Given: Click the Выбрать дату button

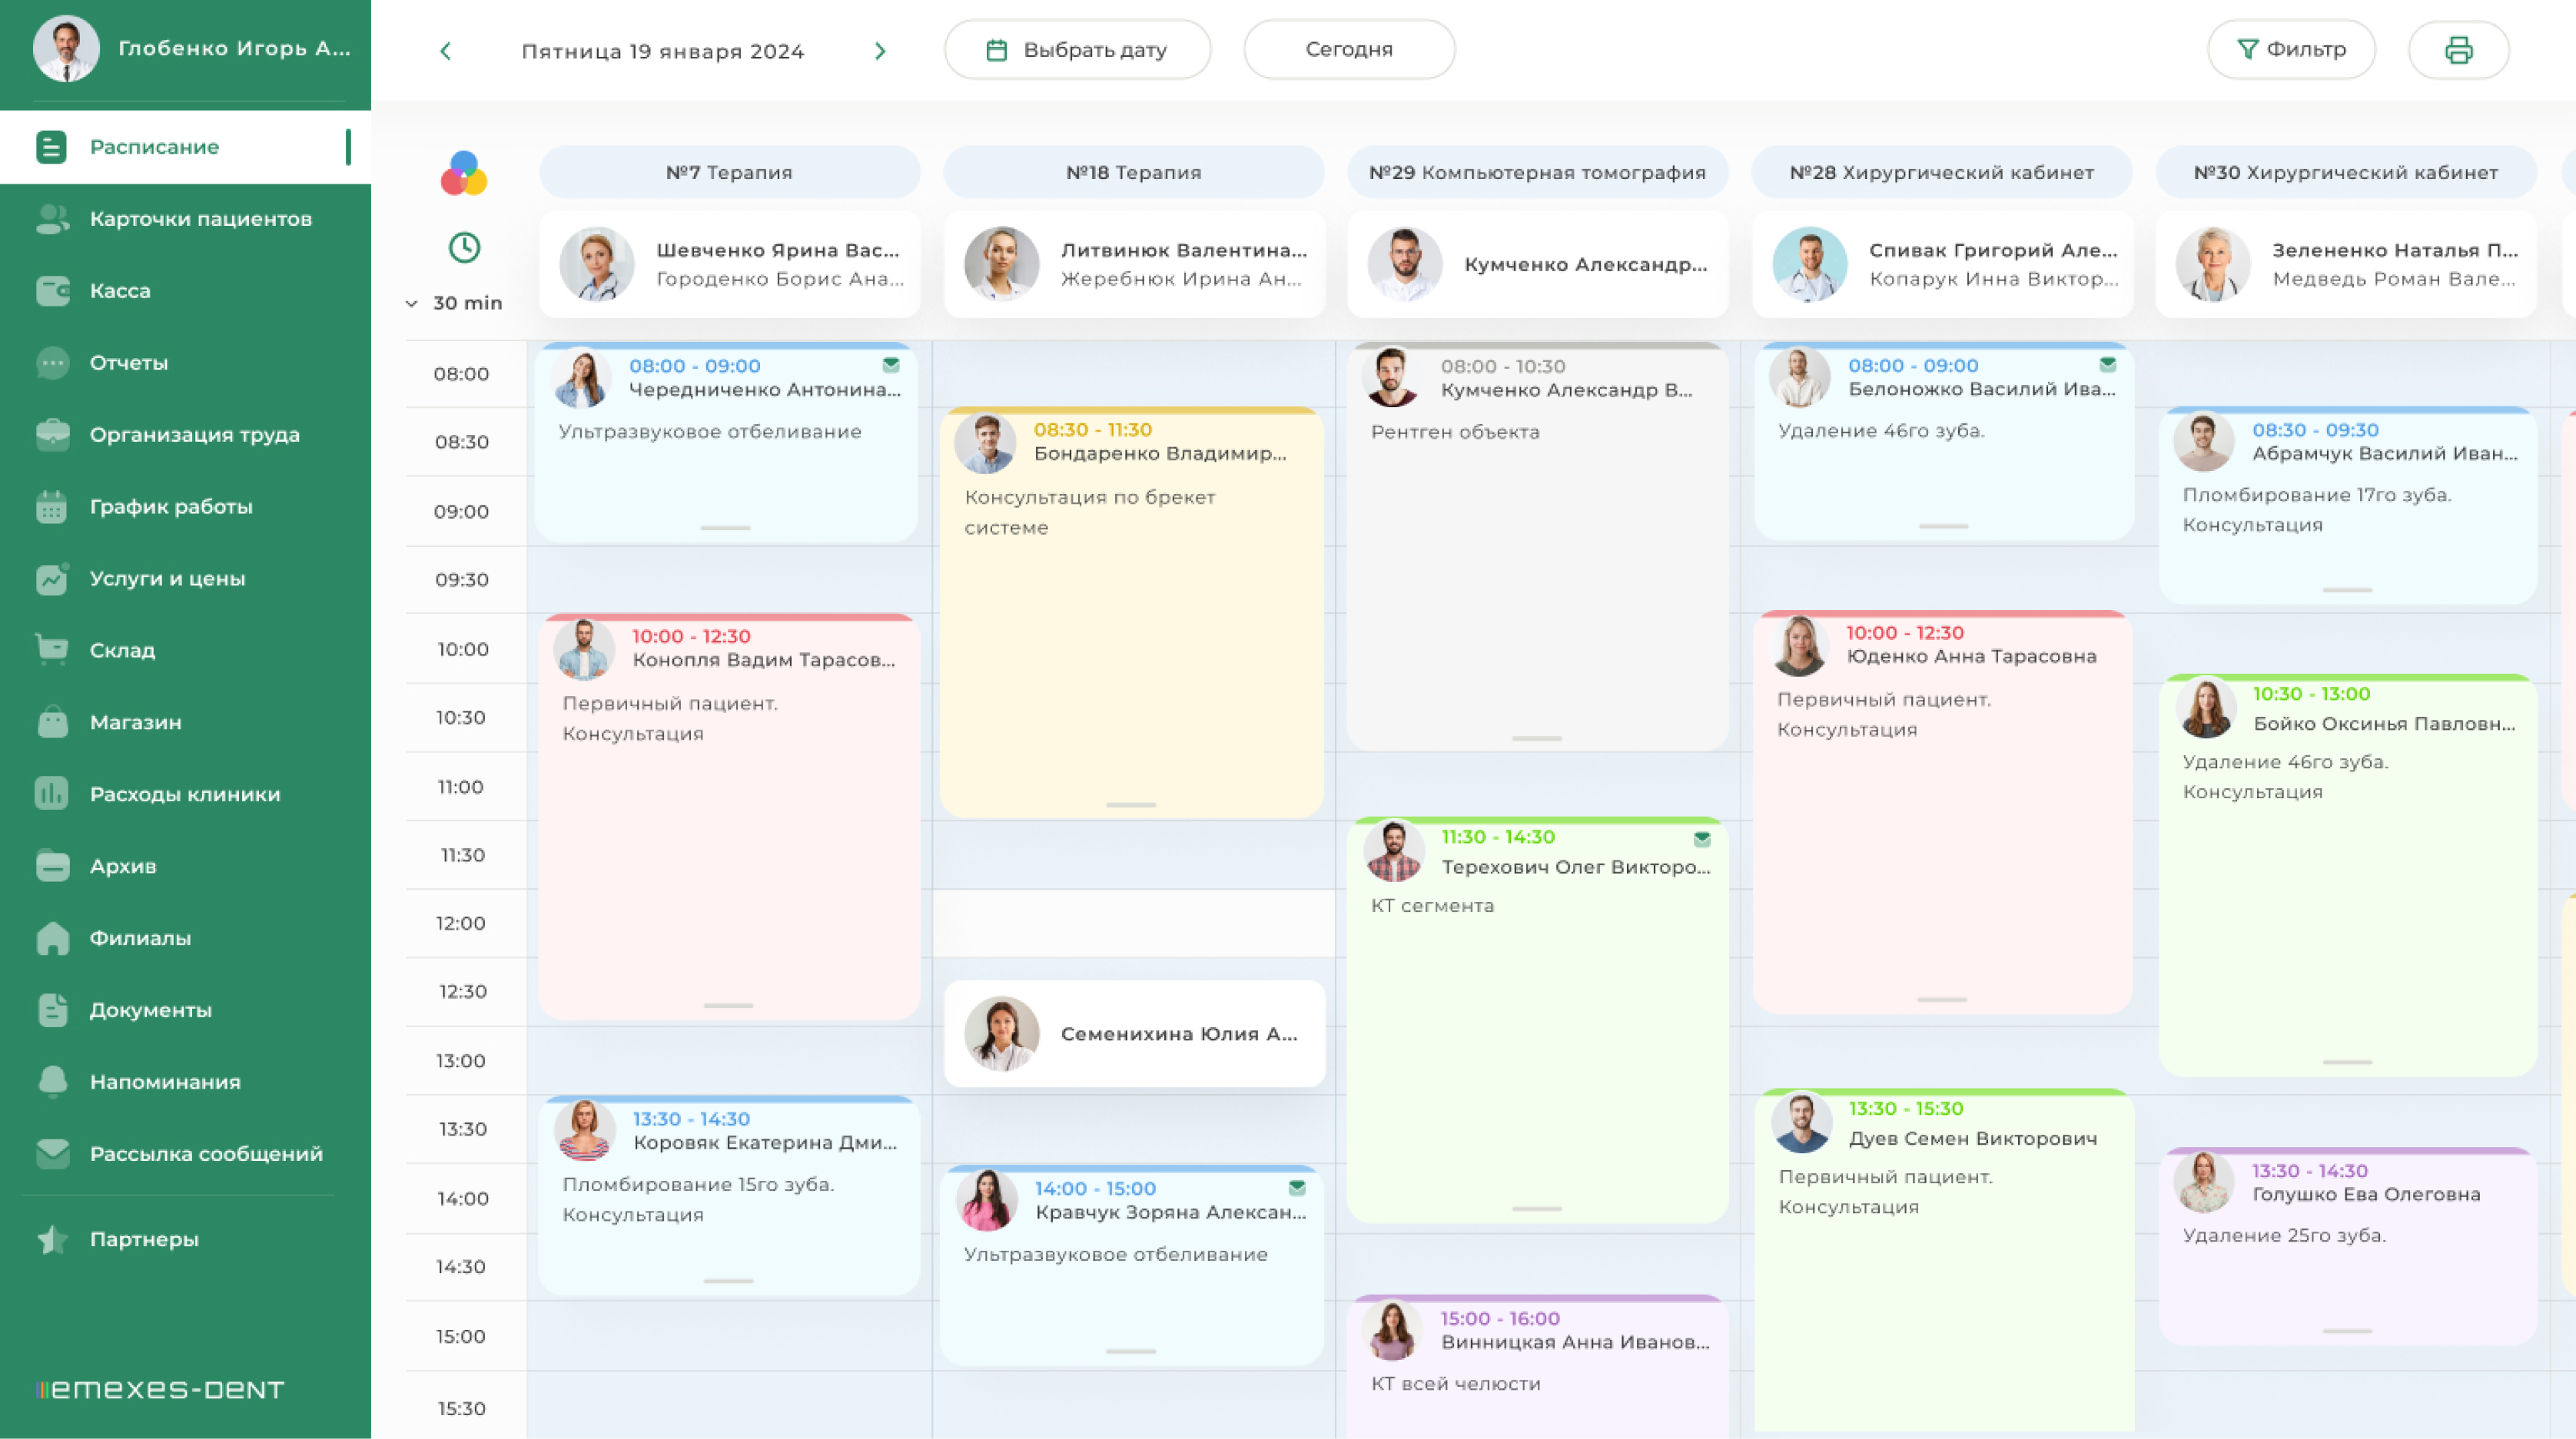Looking at the screenshot, I should [1077, 50].
